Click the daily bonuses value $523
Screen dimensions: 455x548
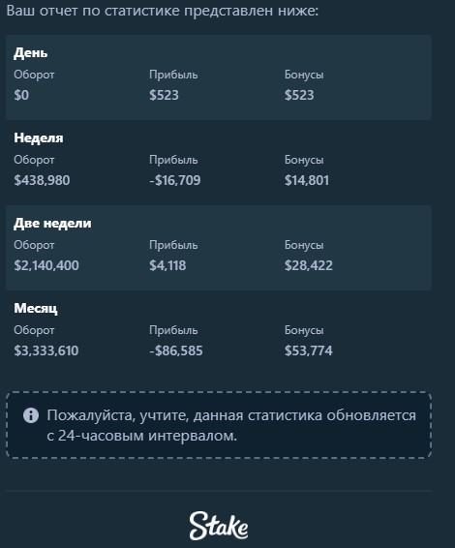[299, 95]
